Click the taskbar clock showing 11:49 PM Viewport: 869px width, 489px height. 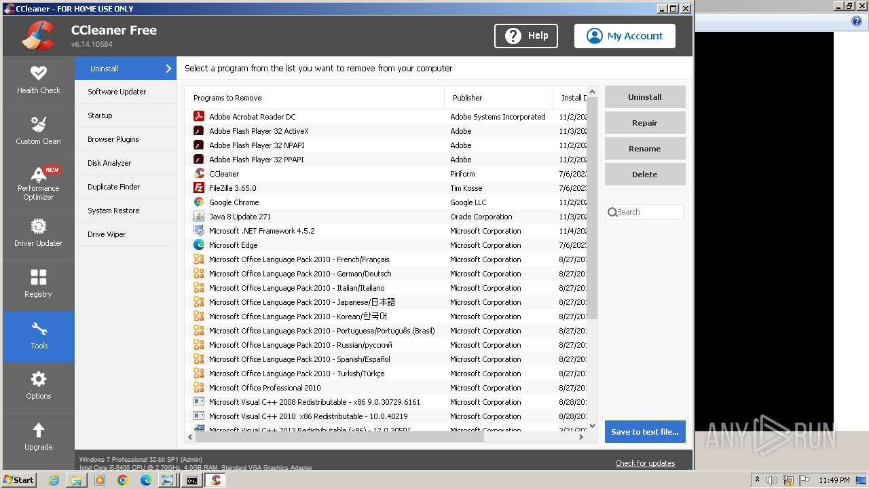(x=834, y=480)
